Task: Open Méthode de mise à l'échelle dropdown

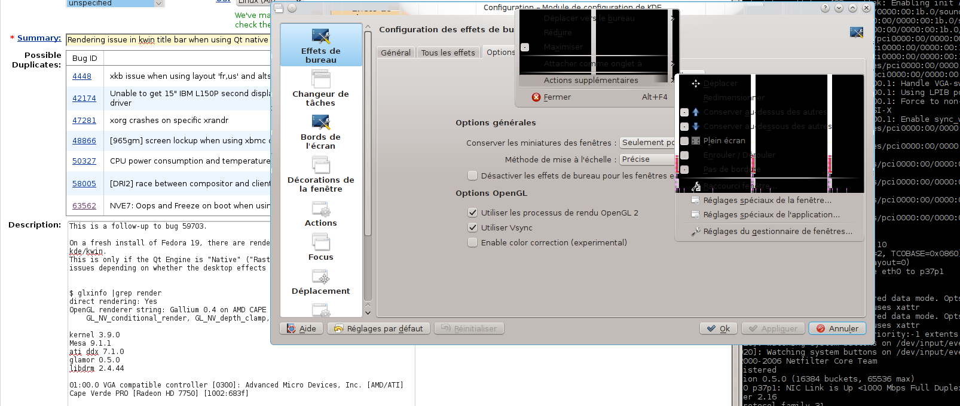Action: click(x=647, y=159)
